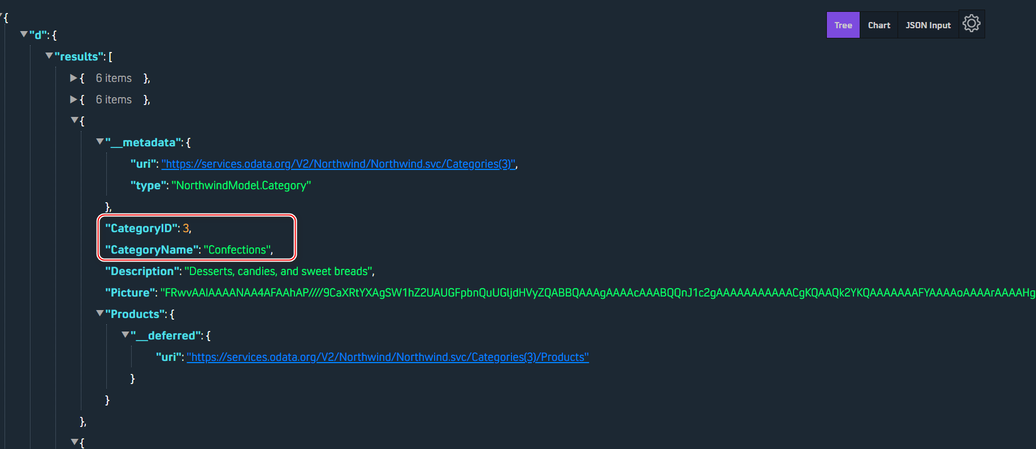
Task: Open the Categories(3)/Products deferred link
Action: (388, 357)
